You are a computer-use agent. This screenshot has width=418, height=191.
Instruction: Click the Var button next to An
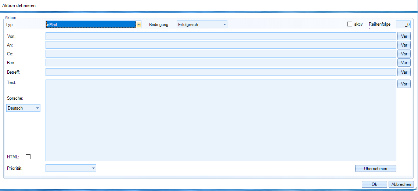(404, 45)
